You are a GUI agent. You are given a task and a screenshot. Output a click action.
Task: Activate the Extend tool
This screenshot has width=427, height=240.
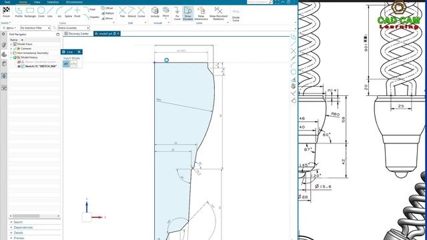pos(131,13)
